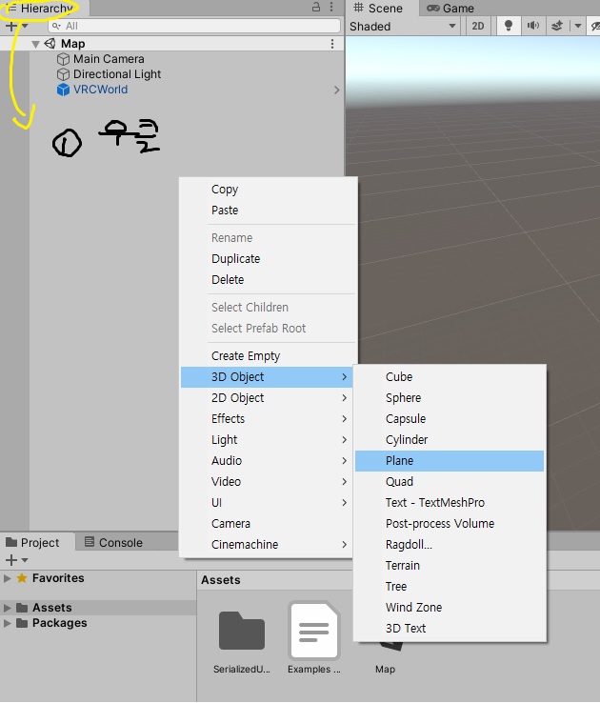Switch to the Console tab
The height and width of the screenshot is (703, 600).
114,543
